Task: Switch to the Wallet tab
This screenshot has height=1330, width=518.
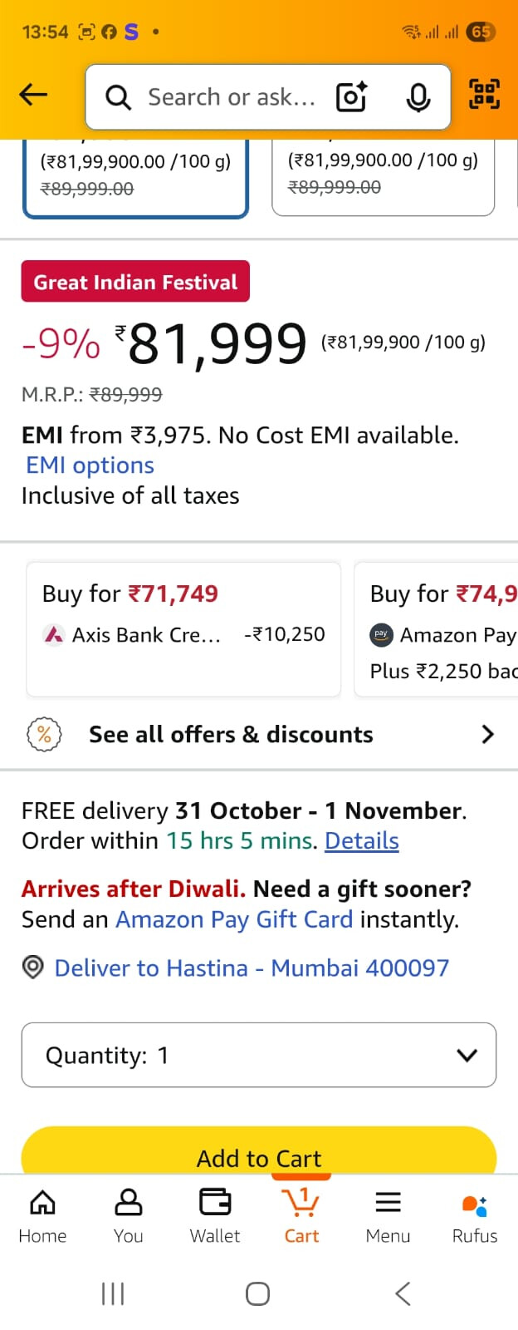Action: point(215,1215)
